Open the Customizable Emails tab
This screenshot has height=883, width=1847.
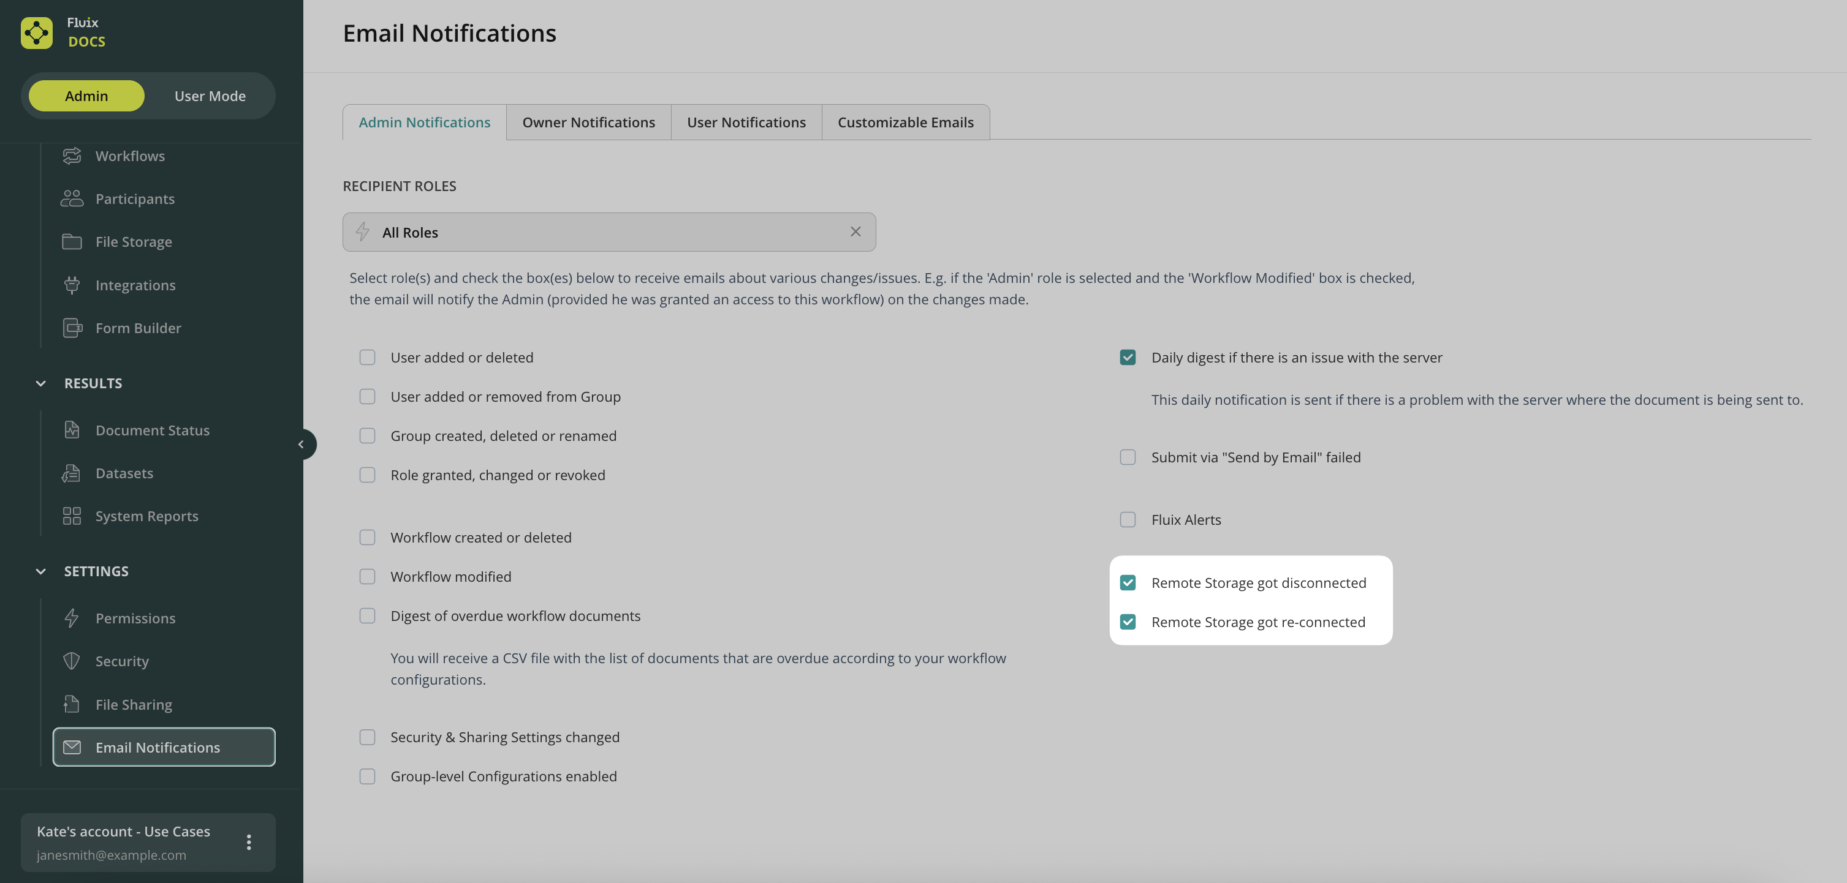pyautogui.click(x=905, y=122)
